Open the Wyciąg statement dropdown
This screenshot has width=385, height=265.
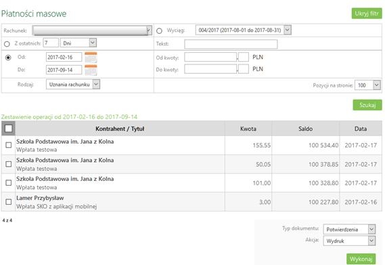[x=244, y=30]
